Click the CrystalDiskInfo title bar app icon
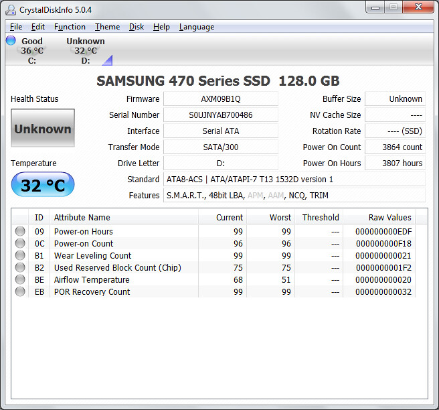 11,10
